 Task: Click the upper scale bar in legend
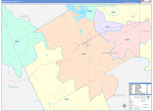pos(146,105)
